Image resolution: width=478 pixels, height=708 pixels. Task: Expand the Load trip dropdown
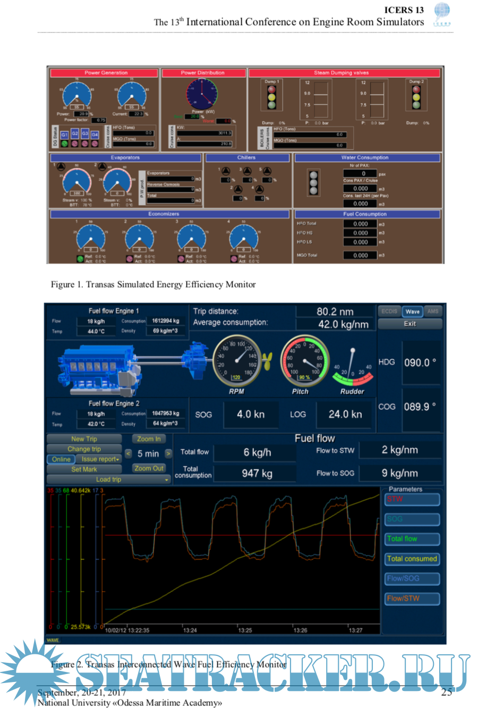coord(109,479)
